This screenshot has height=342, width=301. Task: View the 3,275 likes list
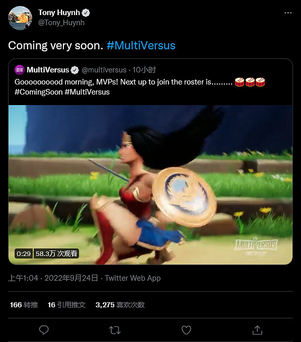[x=120, y=305]
